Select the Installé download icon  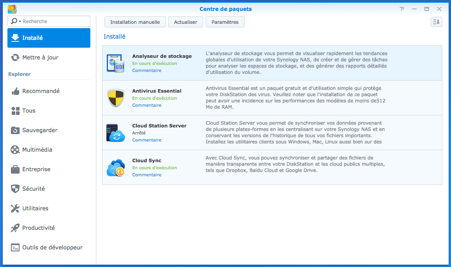pyautogui.click(x=15, y=38)
